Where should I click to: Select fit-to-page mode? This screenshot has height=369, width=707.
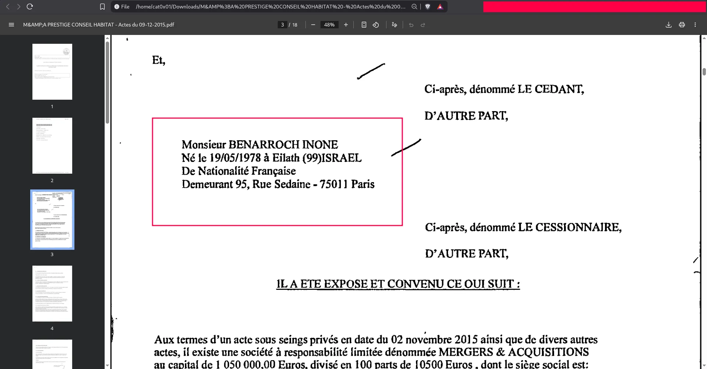coord(364,25)
